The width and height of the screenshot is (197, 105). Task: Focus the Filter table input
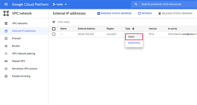click(x=64, y=22)
